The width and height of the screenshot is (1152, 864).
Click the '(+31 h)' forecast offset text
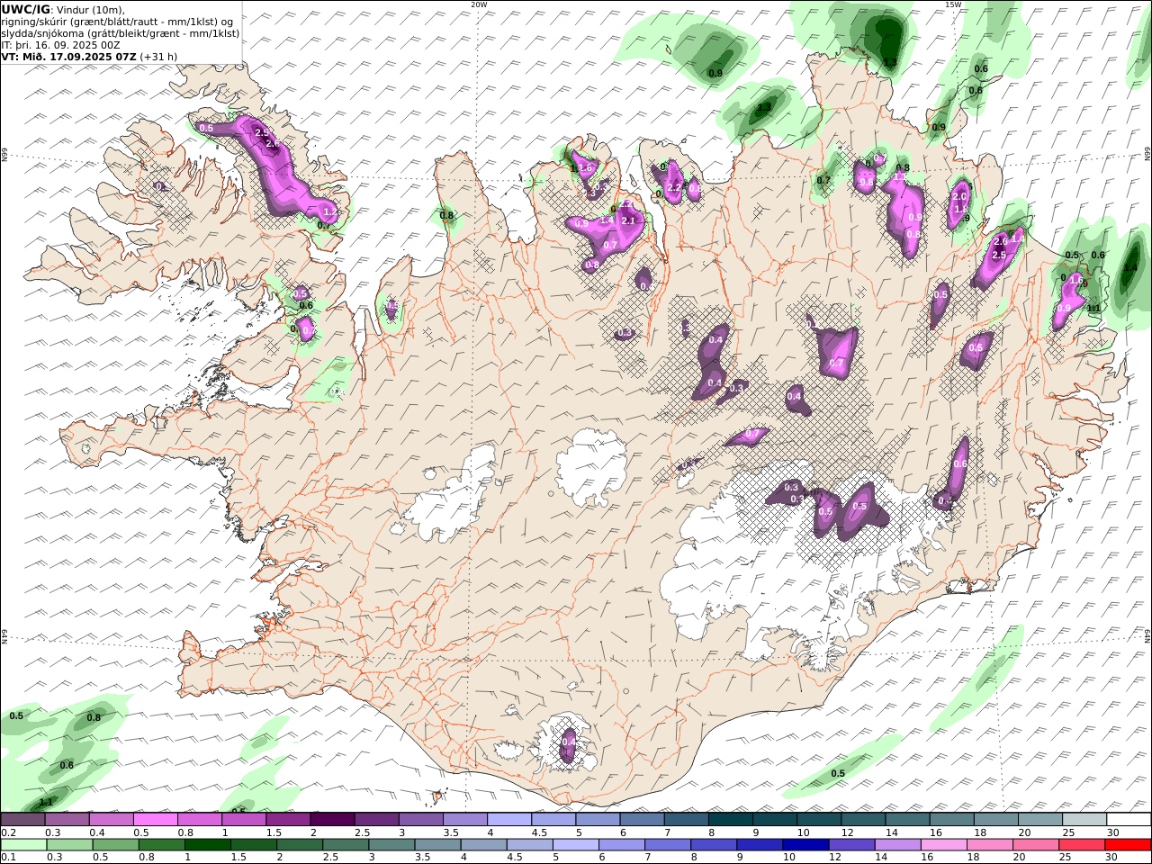pos(159,56)
